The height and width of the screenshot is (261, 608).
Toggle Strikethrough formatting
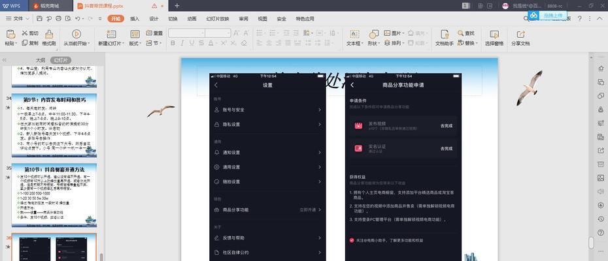click(x=201, y=43)
